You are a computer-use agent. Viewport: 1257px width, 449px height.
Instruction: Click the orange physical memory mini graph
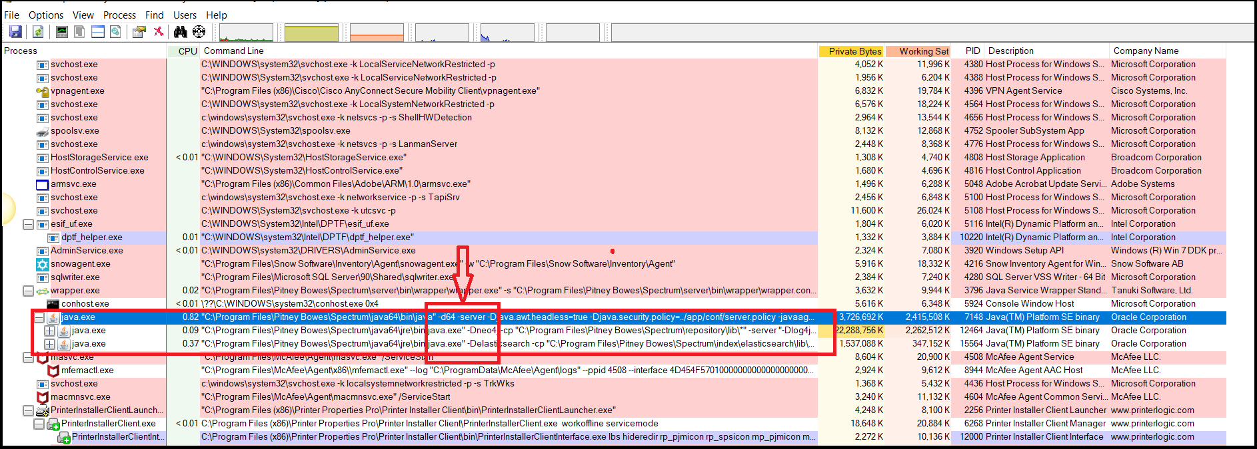[x=377, y=32]
